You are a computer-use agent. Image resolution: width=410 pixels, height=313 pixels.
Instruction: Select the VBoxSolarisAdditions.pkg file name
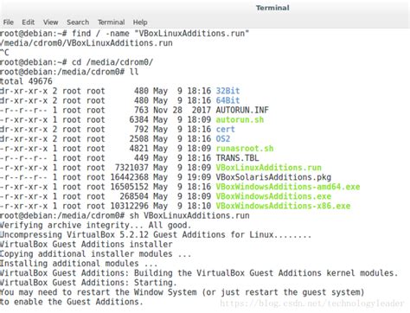273,177
